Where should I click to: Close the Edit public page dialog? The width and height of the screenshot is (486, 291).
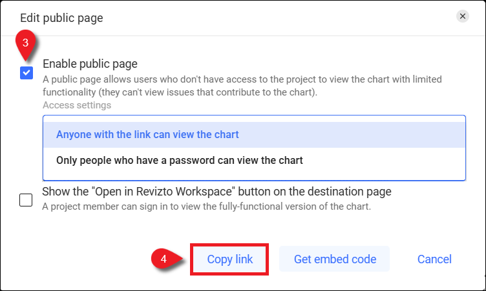coord(462,17)
